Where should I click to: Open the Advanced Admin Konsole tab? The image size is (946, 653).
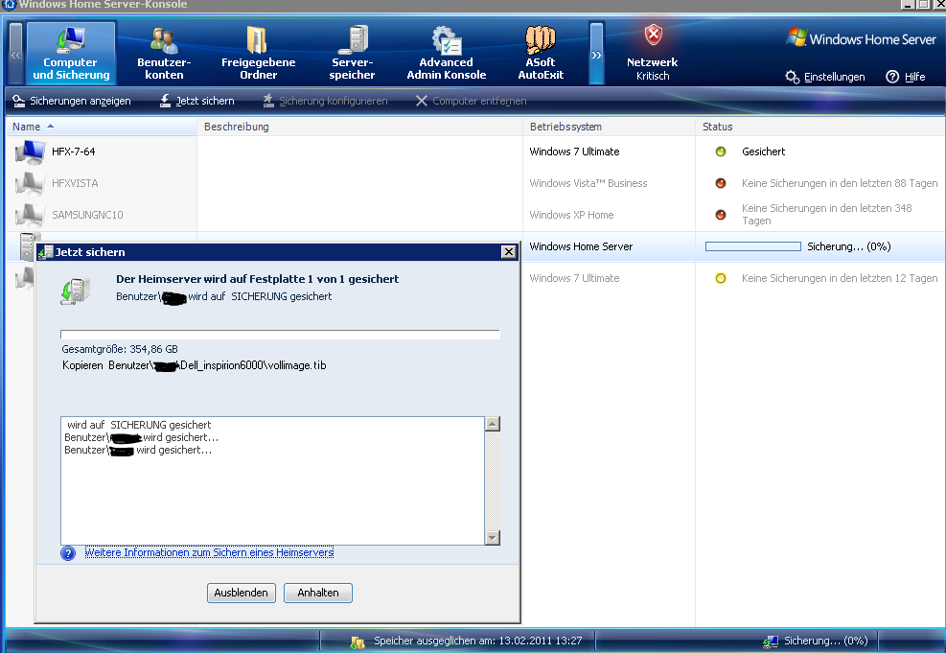447,53
